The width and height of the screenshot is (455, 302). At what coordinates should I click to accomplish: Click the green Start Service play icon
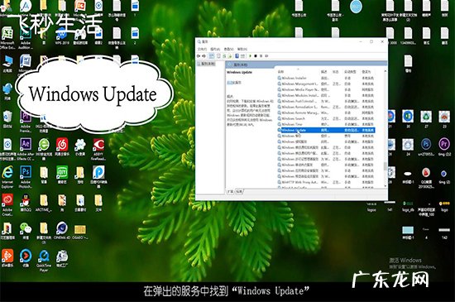pyautogui.click(x=251, y=56)
